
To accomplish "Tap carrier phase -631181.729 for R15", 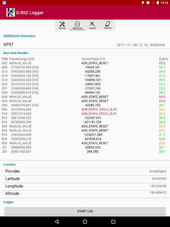I will pos(92,122).
